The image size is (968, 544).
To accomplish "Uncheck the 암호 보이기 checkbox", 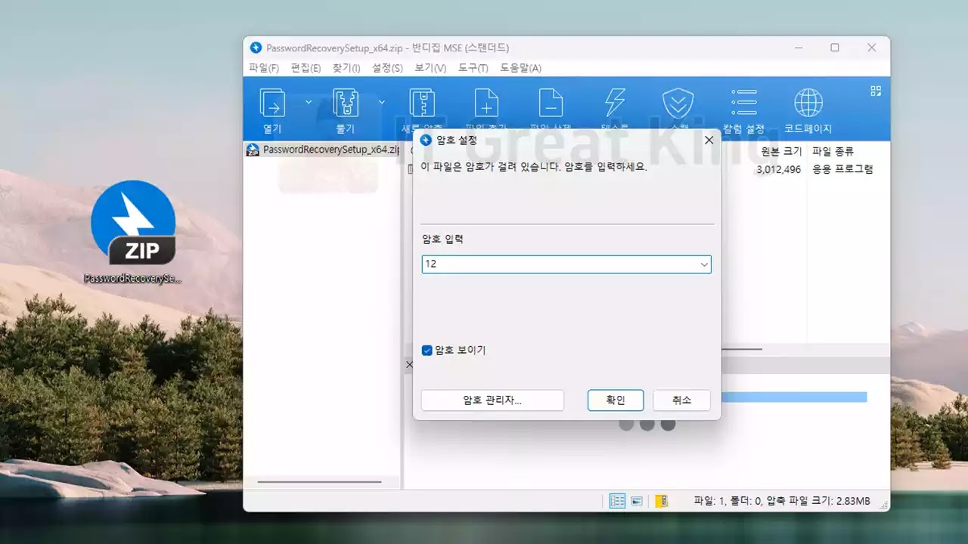I will 427,351.
